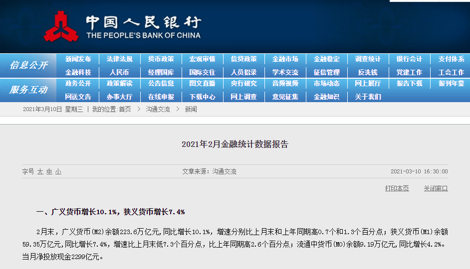
Task: Go to 金融稳定 page
Action: pyautogui.click(x=326, y=59)
